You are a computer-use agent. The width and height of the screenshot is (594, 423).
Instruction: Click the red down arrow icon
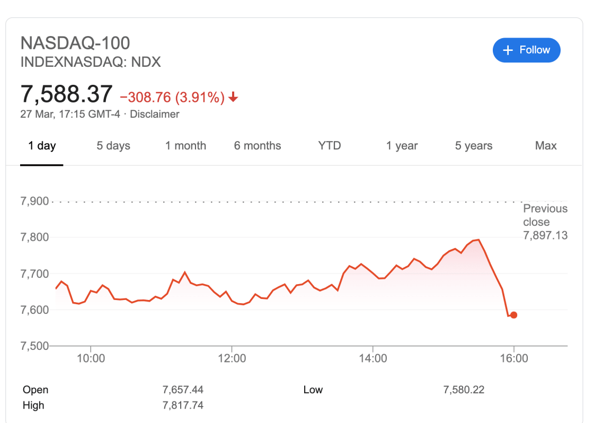[x=233, y=98]
